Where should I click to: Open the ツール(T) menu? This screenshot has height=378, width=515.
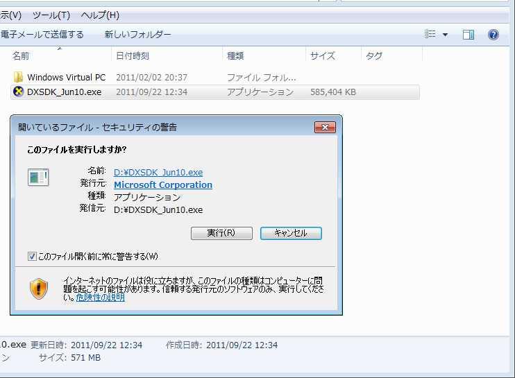51,15
